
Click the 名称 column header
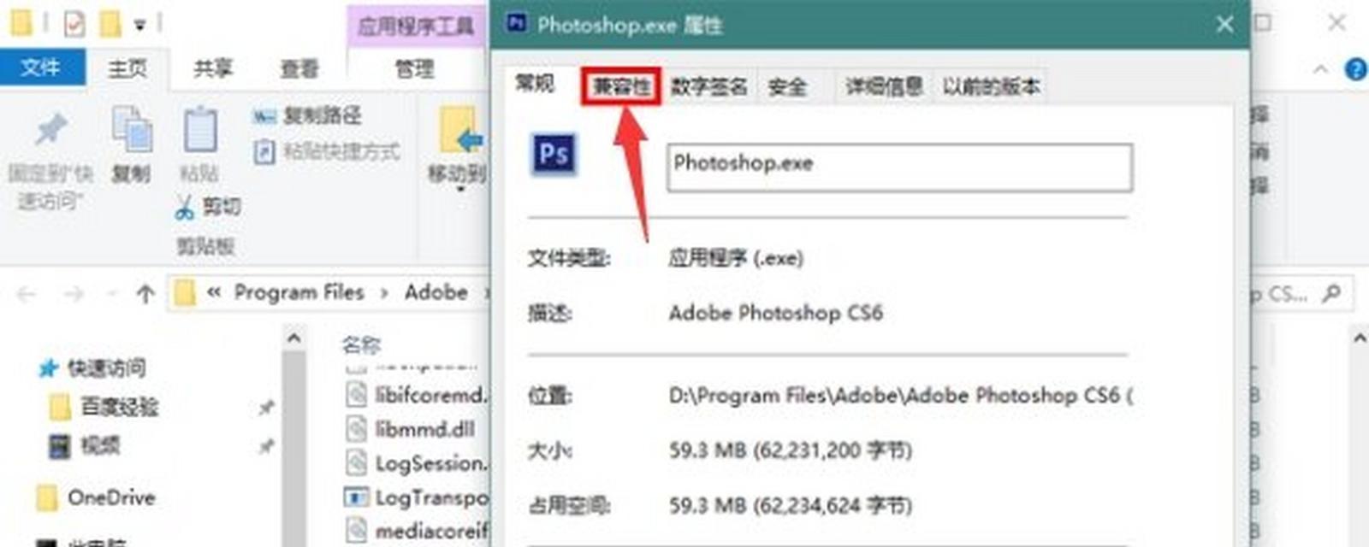point(360,344)
